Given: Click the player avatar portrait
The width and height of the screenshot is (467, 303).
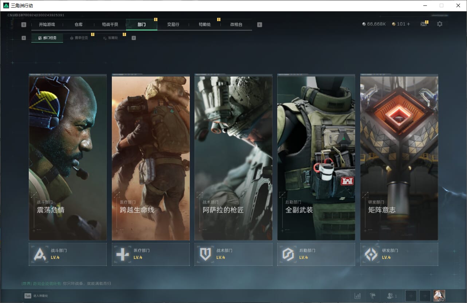Looking at the screenshot, I should point(439,296).
